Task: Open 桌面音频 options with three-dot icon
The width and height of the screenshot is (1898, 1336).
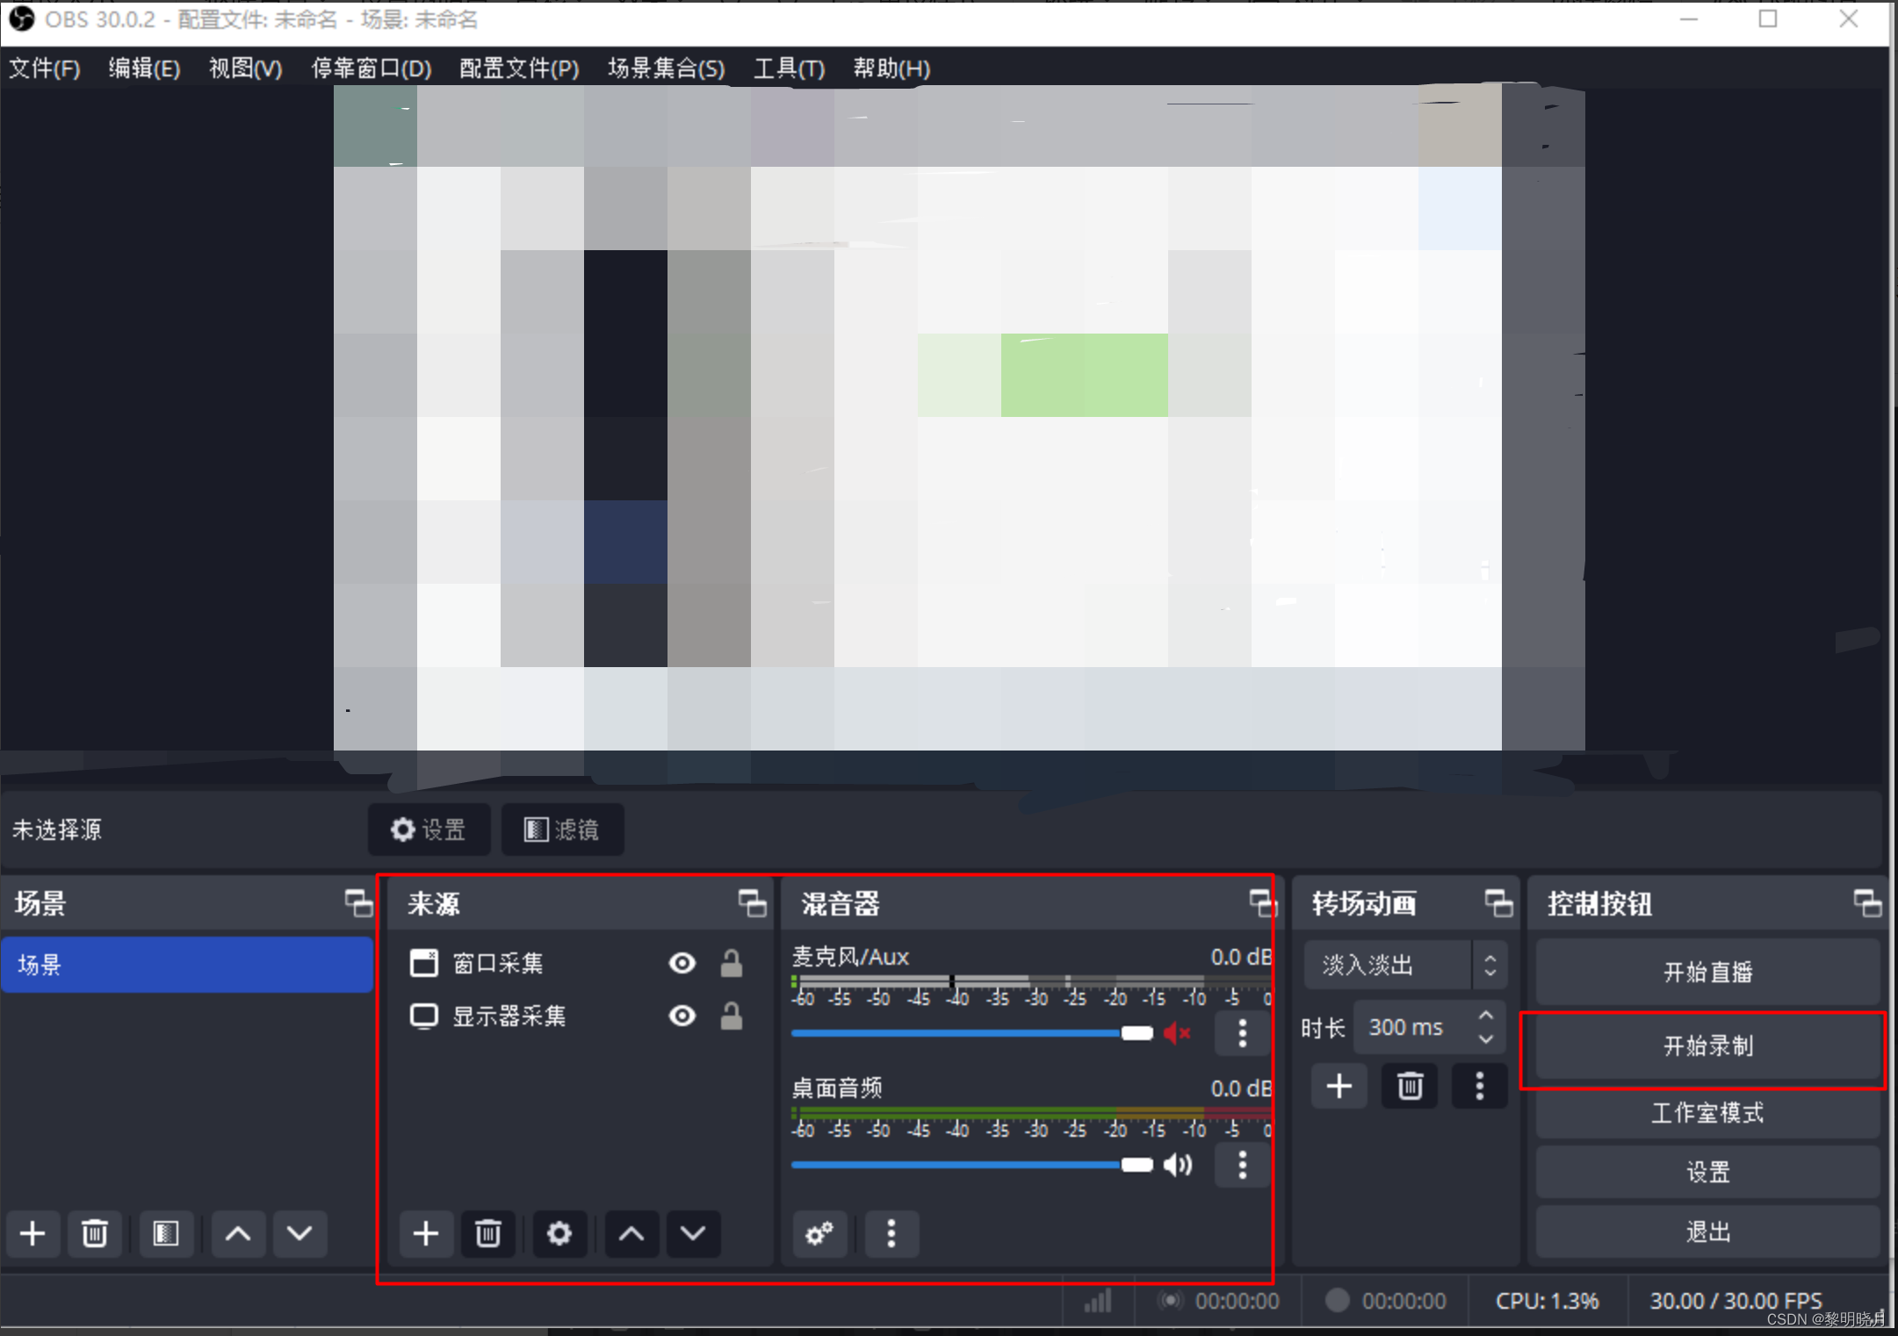Action: [x=1241, y=1165]
